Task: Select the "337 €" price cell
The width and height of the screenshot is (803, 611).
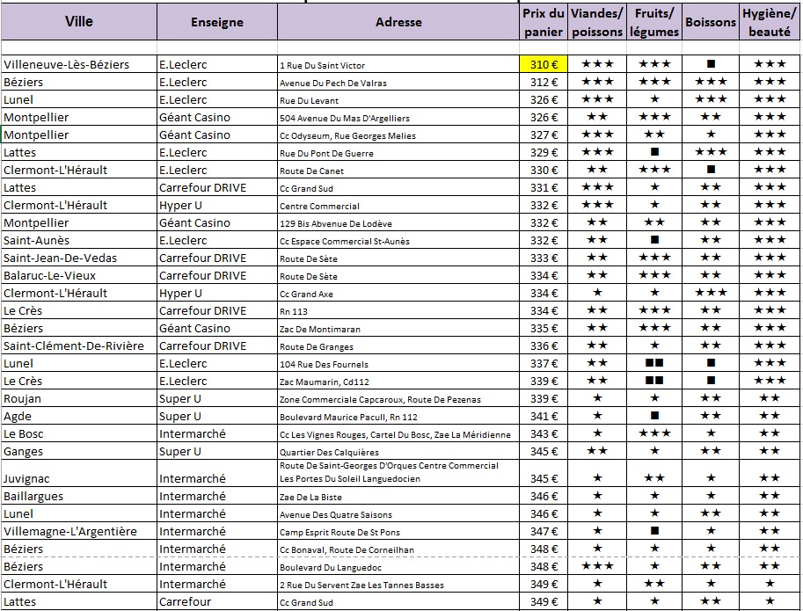Action: coord(544,363)
